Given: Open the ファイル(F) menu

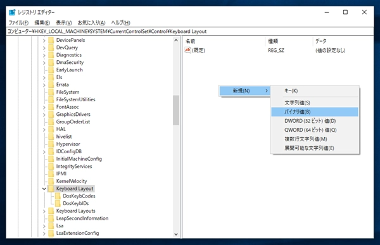Looking at the screenshot, I should point(18,23).
